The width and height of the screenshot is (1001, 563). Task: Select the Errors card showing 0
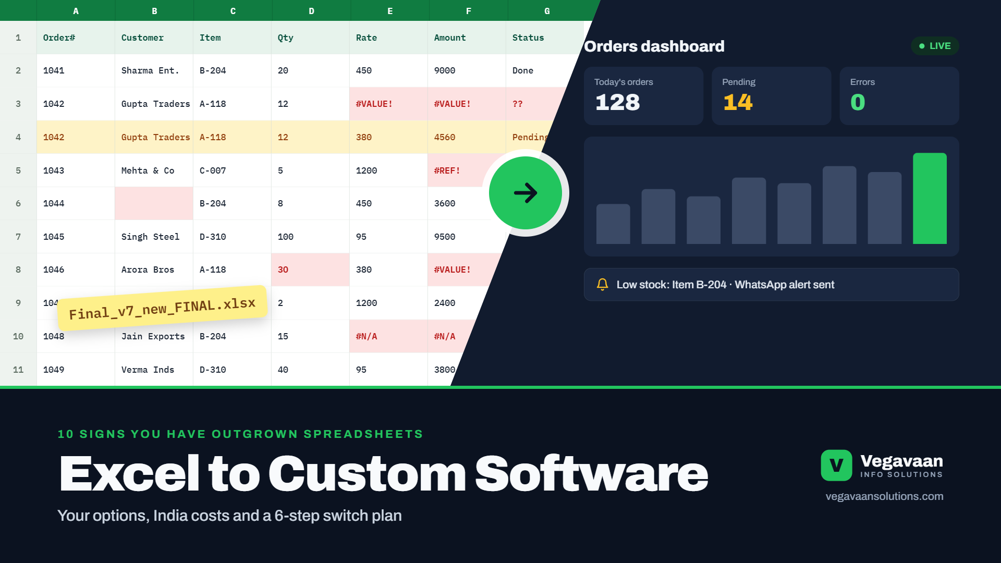[899, 96]
